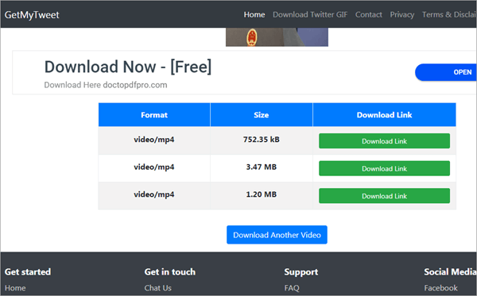Open the GetMyTweet brand logo link

(x=32, y=14)
